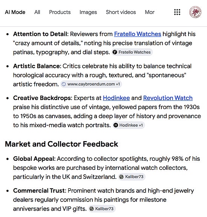Viewport: 207px width, 217px height.
Task: Open the Fratello Watches hyperlink
Action: point(138,34)
